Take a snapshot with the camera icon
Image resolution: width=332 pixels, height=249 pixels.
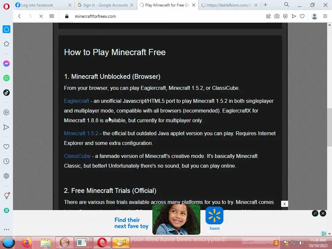(x=277, y=16)
